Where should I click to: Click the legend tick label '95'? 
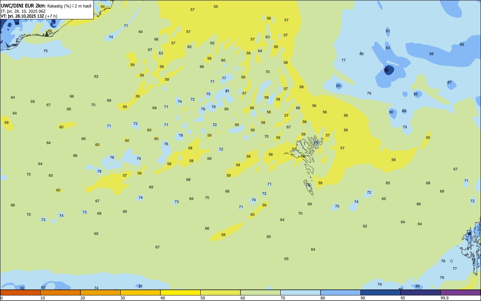click(x=403, y=298)
